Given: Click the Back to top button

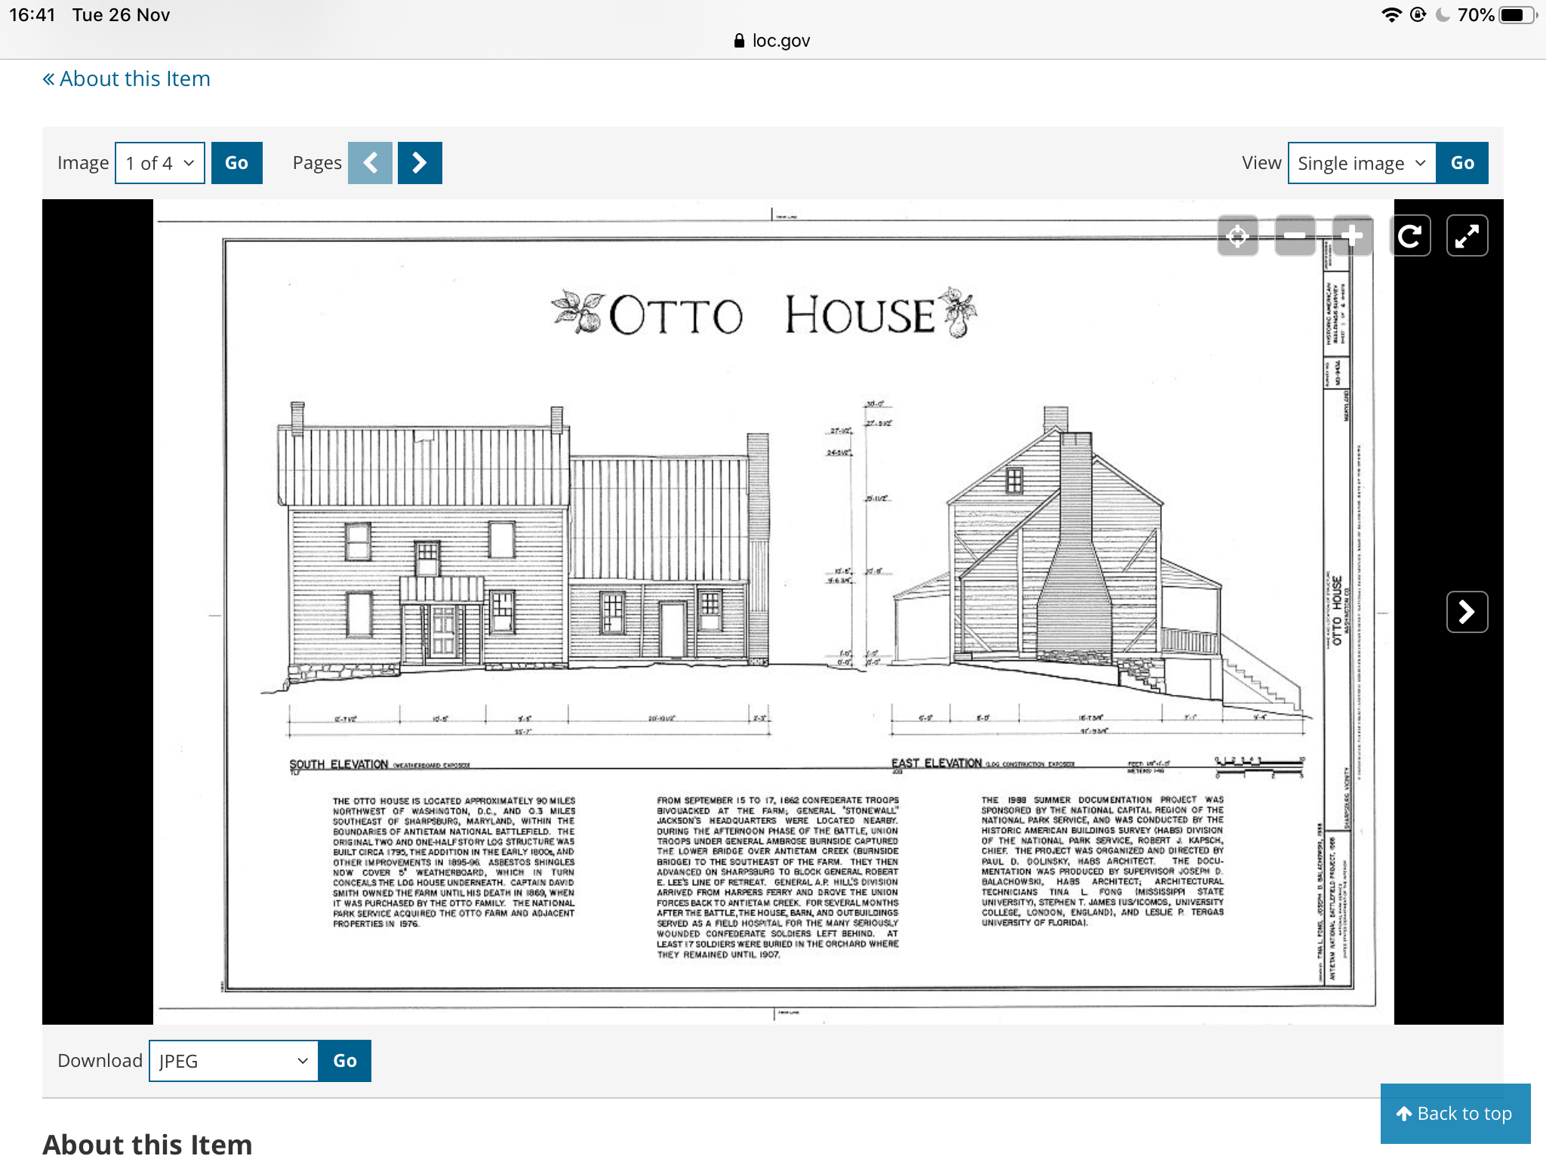Looking at the screenshot, I should coord(1455,1114).
